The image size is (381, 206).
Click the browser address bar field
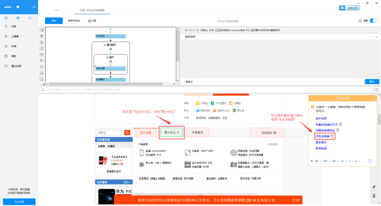206,90
